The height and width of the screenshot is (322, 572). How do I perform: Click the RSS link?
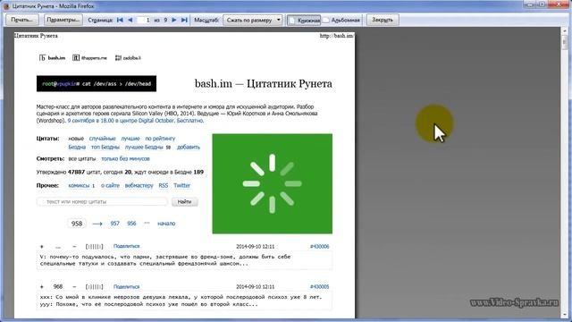163,185
